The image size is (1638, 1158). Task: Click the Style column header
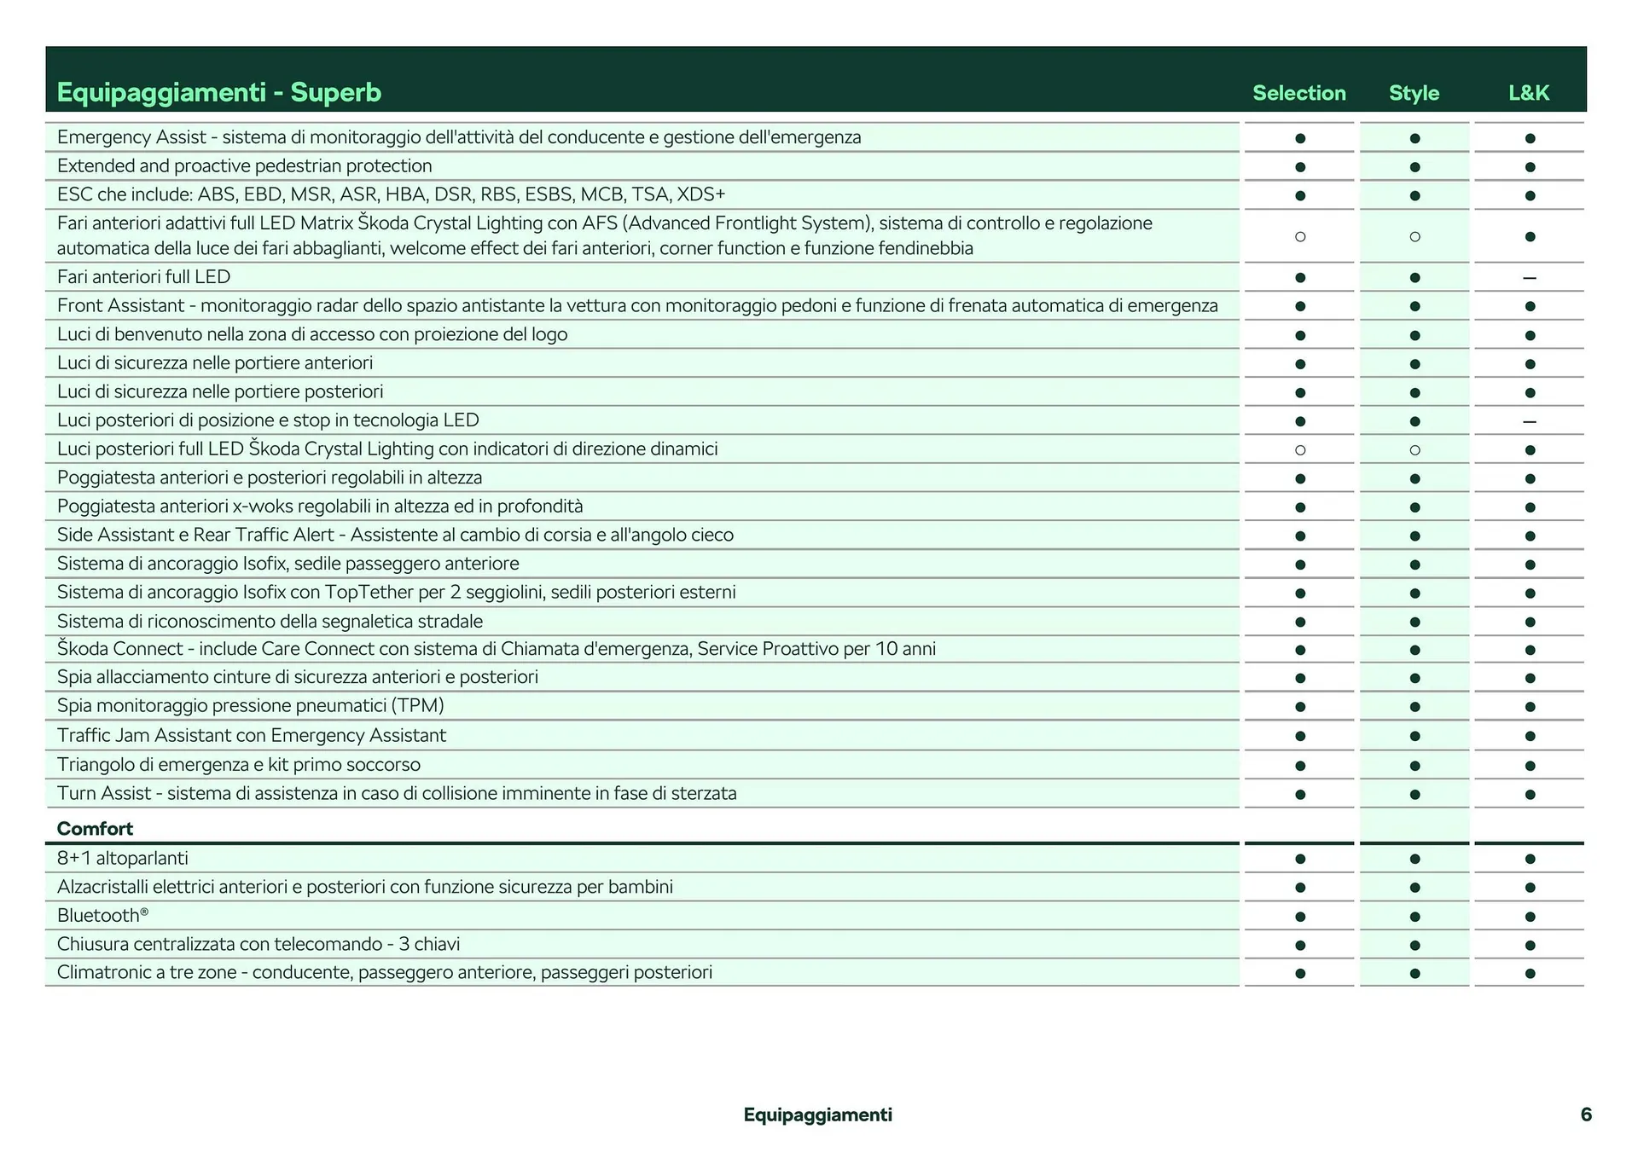pyautogui.click(x=1414, y=93)
